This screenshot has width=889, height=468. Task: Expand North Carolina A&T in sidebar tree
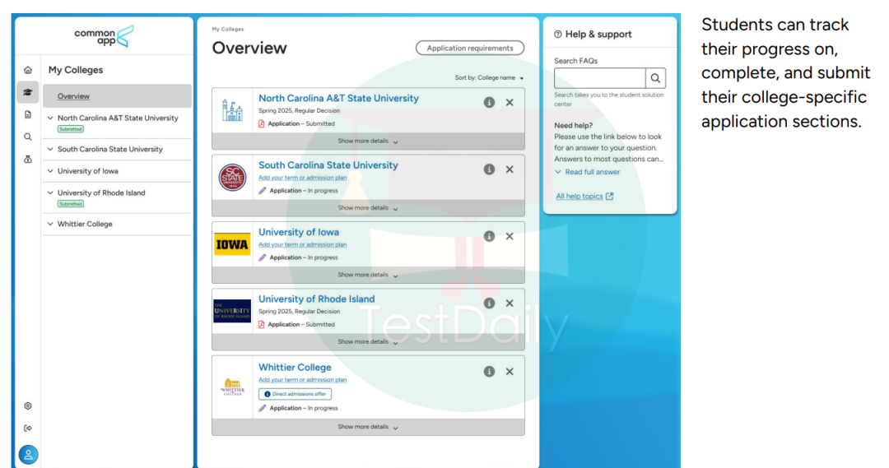[x=50, y=118]
